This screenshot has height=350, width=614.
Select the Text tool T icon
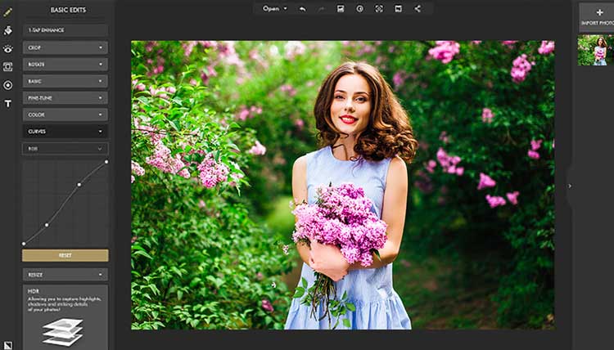(x=8, y=104)
